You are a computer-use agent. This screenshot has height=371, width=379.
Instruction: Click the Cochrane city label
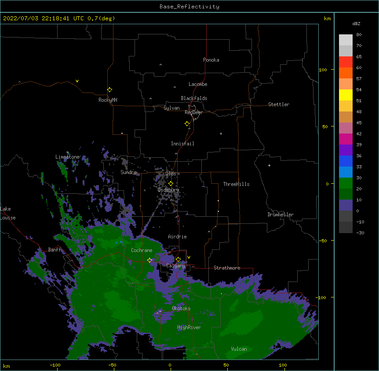tap(142, 250)
